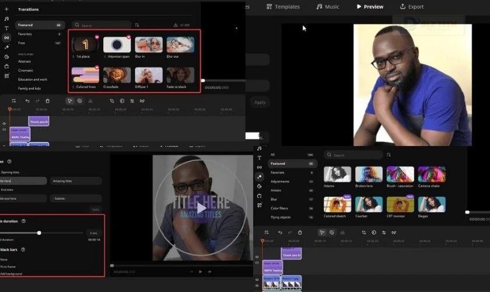
Task: Click the small play button under the title preview
Action: 200,272
